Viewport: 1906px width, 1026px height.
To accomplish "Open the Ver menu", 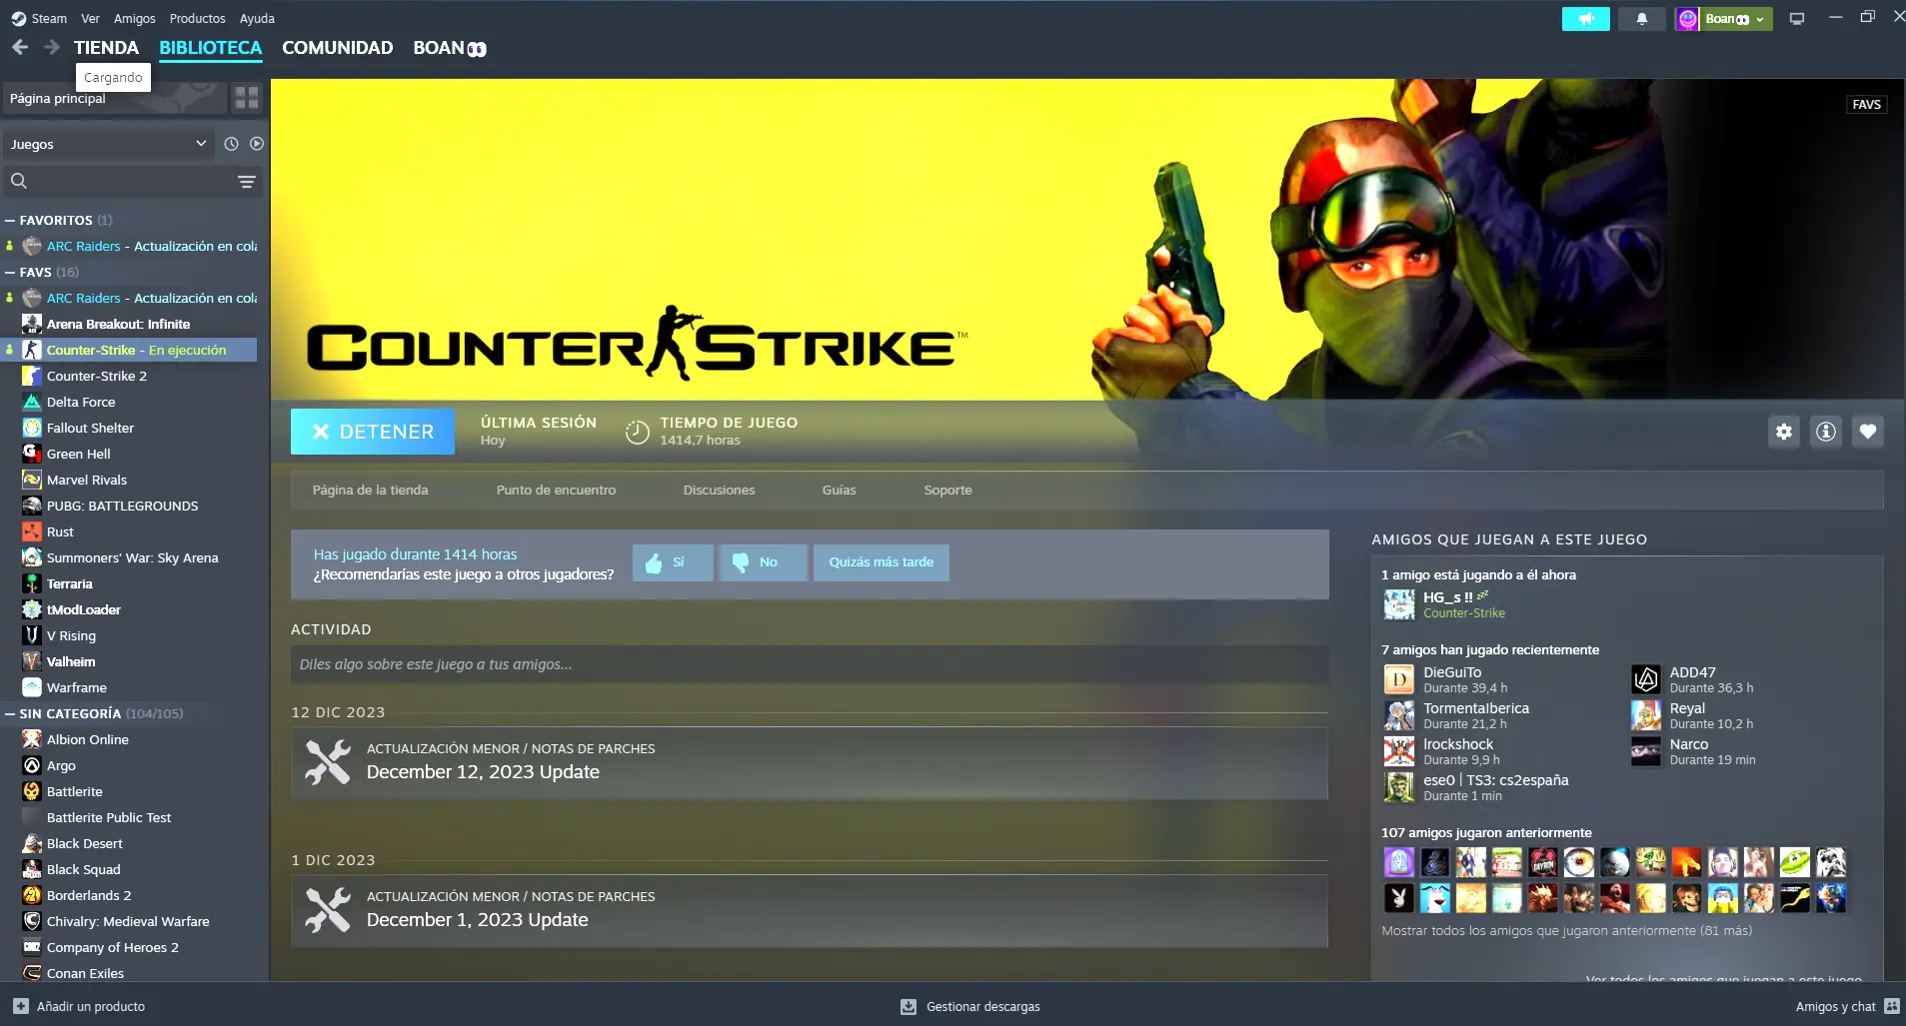I will point(90,18).
